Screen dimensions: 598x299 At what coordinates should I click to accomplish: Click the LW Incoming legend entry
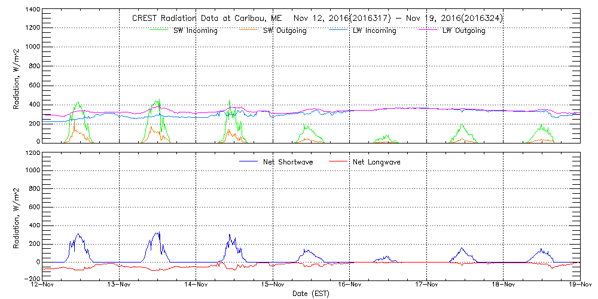coord(374,30)
